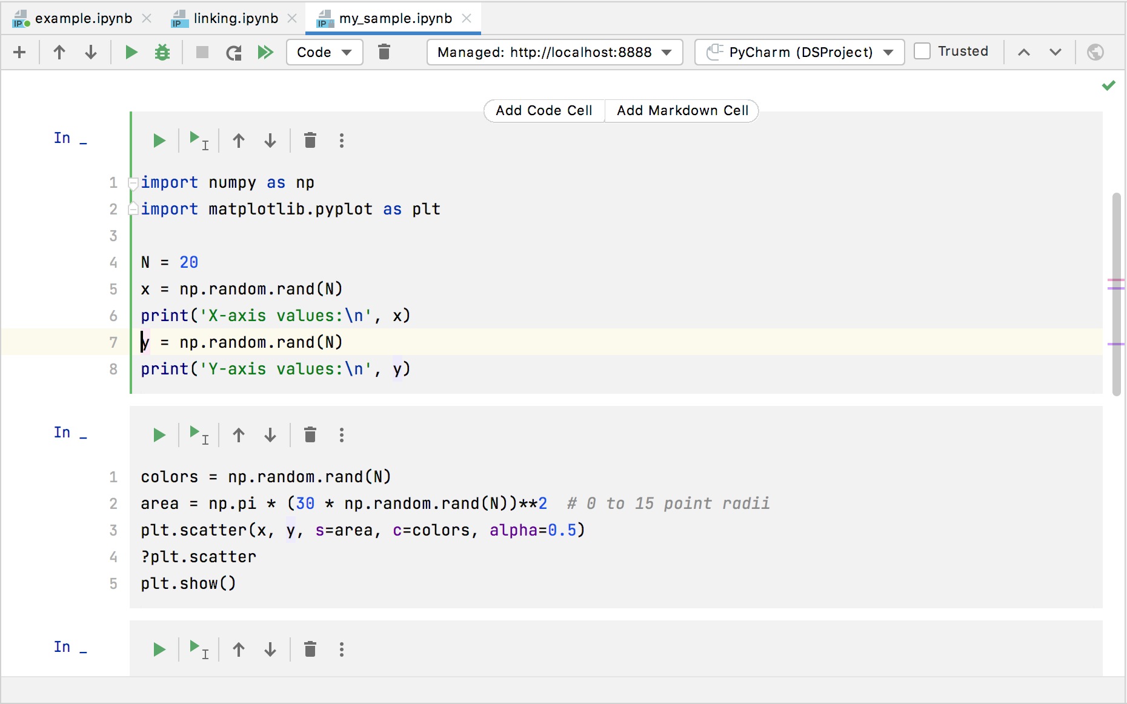Move cell down in main toolbar
The height and width of the screenshot is (704, 1127).
(x=91, y=52)
